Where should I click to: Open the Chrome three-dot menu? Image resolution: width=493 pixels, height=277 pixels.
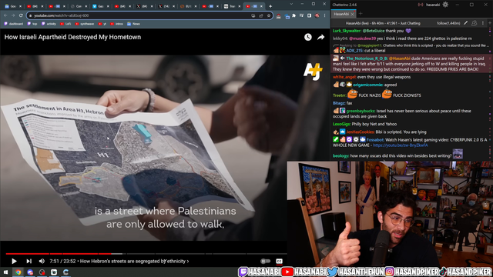(x=324, y=15)
